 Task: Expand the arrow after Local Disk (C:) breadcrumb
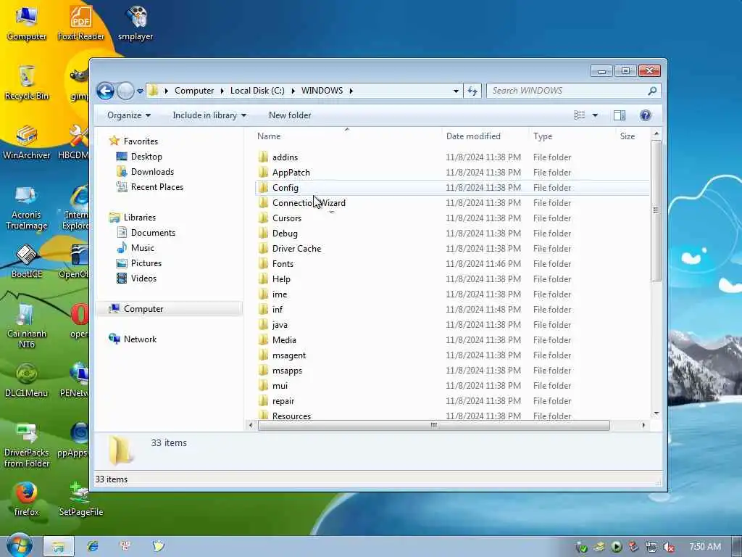tap(293, 91)
